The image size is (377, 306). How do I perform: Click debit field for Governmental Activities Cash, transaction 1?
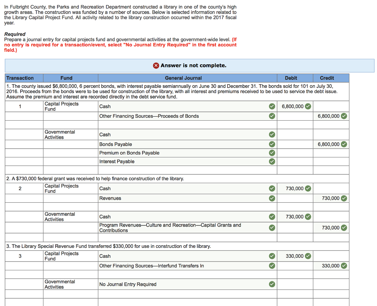295,135
